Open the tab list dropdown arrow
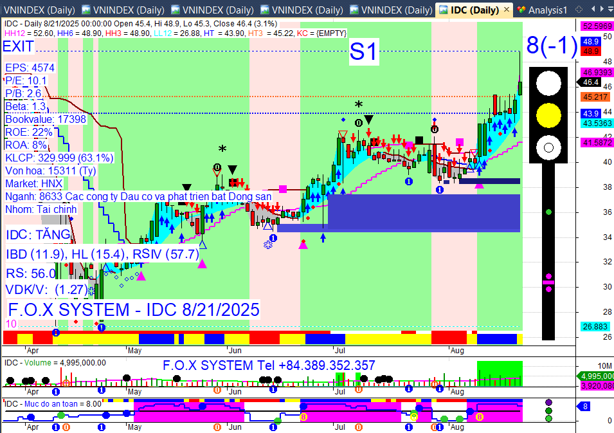Screen dimensions: 614x433 (611, 9)
